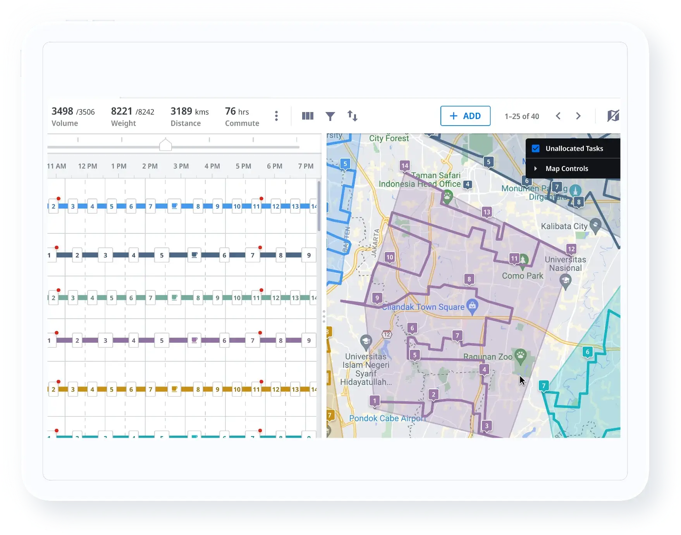
Task: Click the 76 hrs Commute stat
Action: [x=242, y=116]
